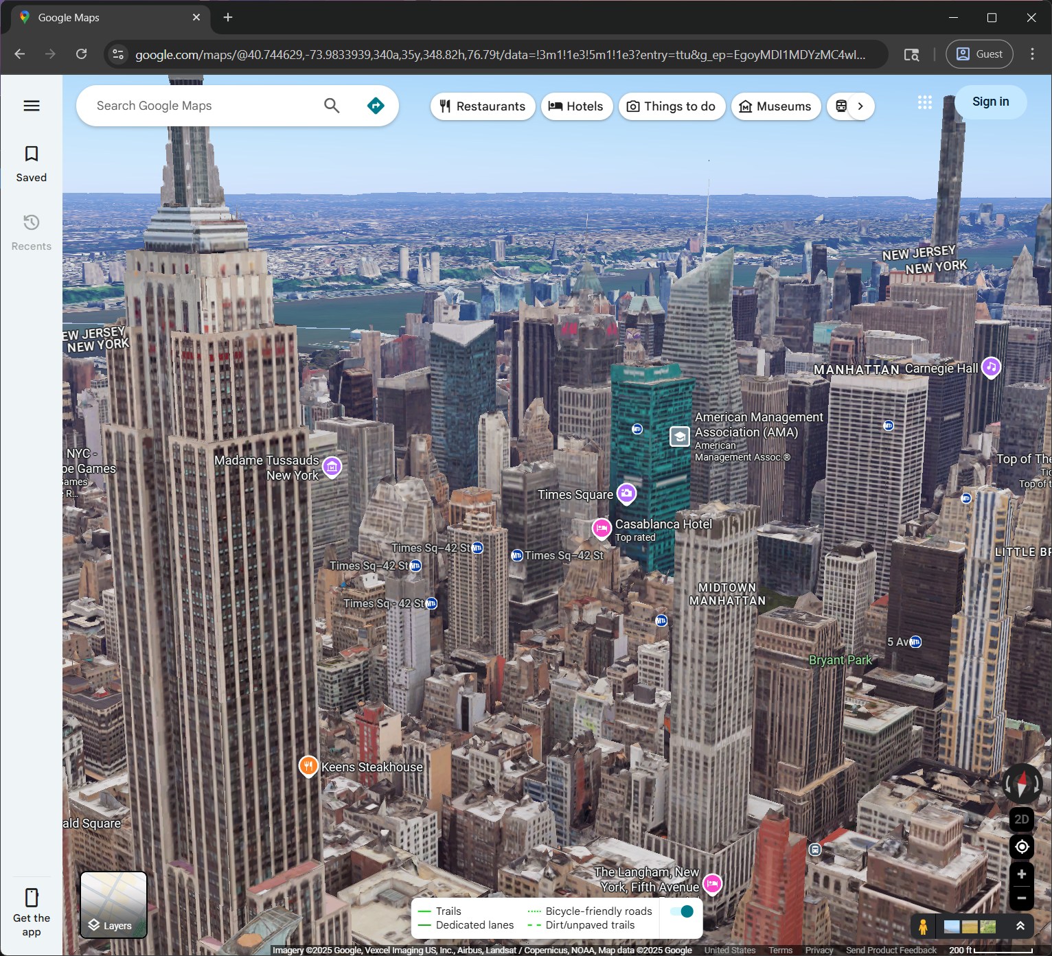The image size is (1052, 956).
Task: Select the Google Maps browser tab
Action: [110, 18]
